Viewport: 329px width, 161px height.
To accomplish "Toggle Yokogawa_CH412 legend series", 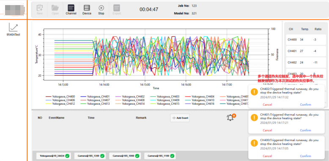I will point(60,104).
